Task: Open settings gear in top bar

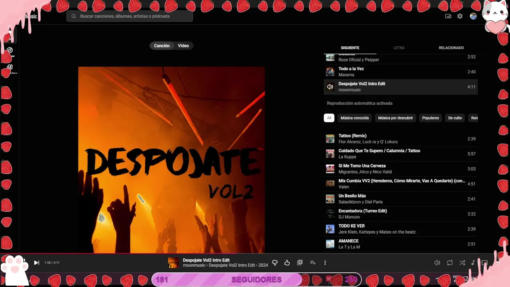Action: (x=460, y=16)
